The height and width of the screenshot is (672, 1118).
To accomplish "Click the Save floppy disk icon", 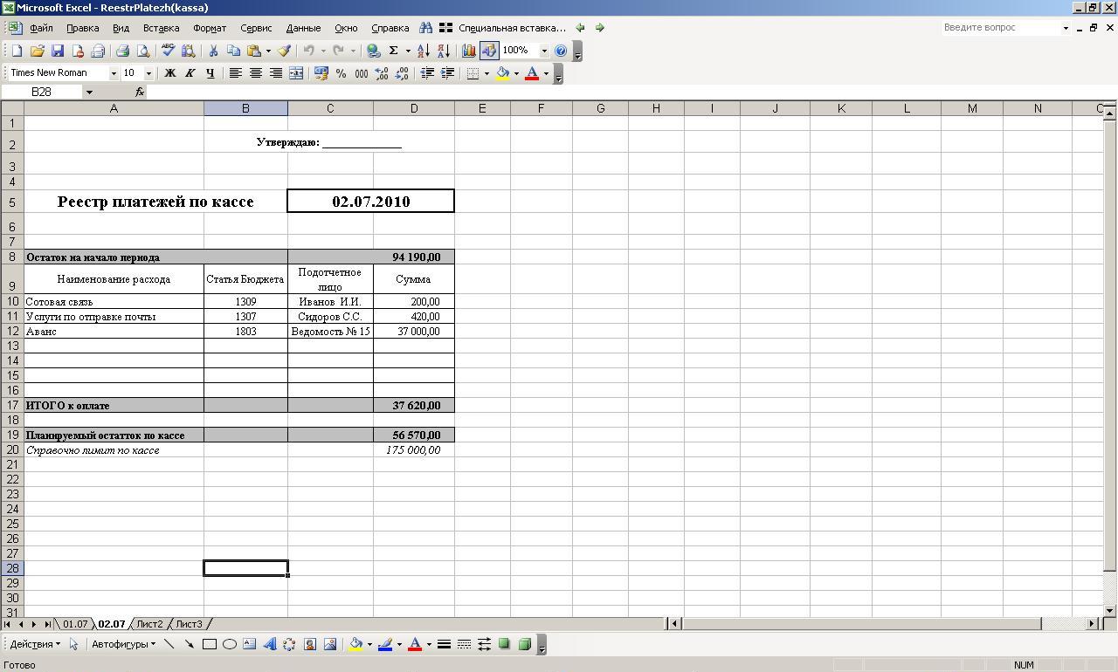I will [x=58, y=51].
